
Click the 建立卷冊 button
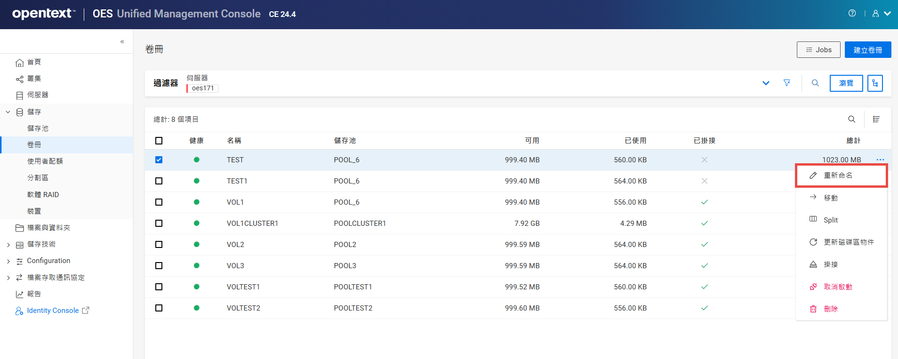click(x=867, y=50)
